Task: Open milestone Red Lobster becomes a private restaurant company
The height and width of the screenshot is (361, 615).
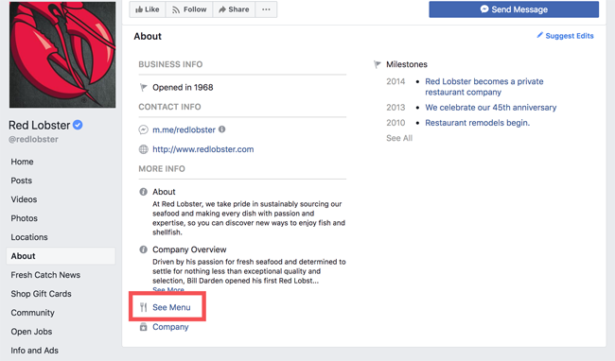Action: point(484,87)
